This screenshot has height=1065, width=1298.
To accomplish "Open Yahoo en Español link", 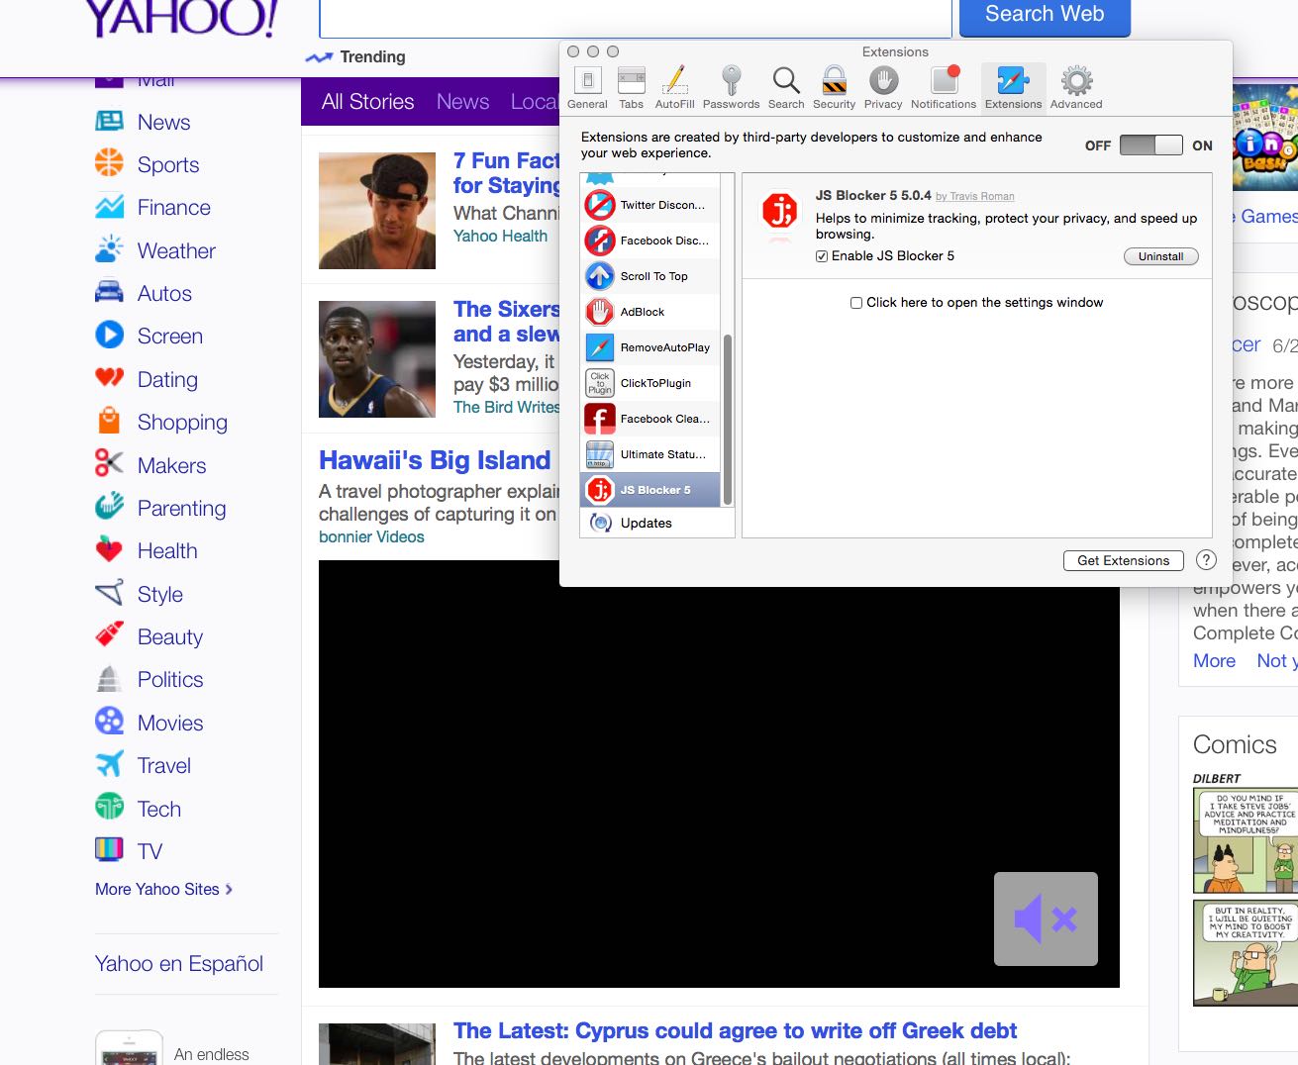I will pyautogui.click(x=179, y=964).
